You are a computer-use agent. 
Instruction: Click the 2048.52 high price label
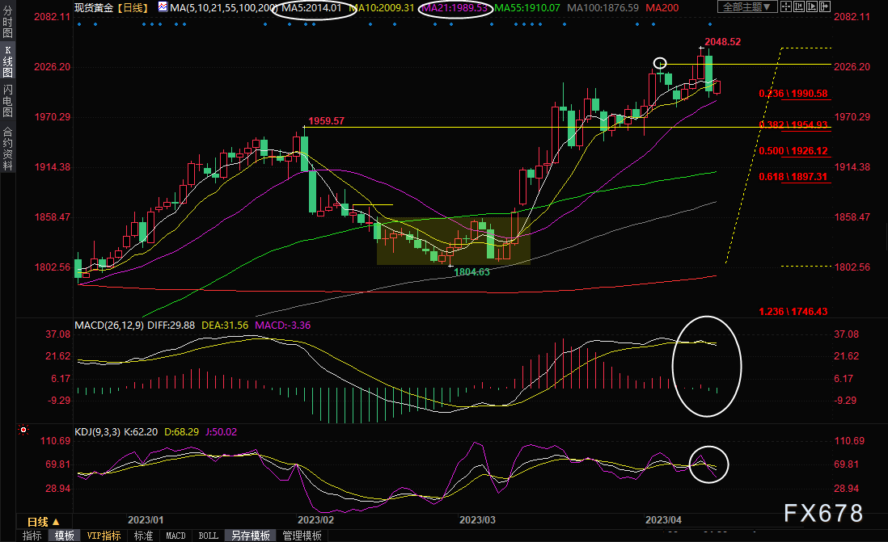pos(723,42)
